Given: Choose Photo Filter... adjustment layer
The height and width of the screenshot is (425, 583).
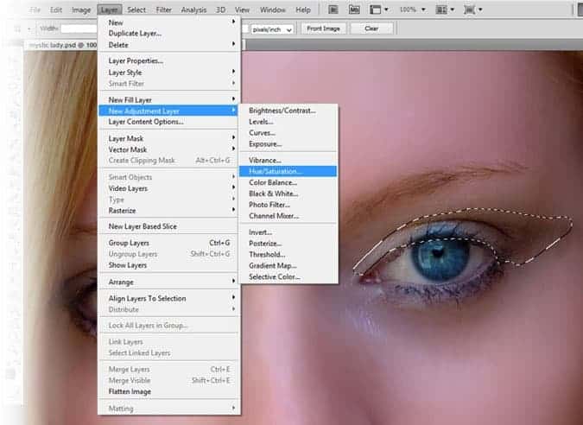Looking at the screenshot, I should (x=288, y=205).
